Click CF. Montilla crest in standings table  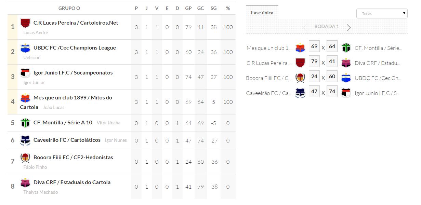25,123
